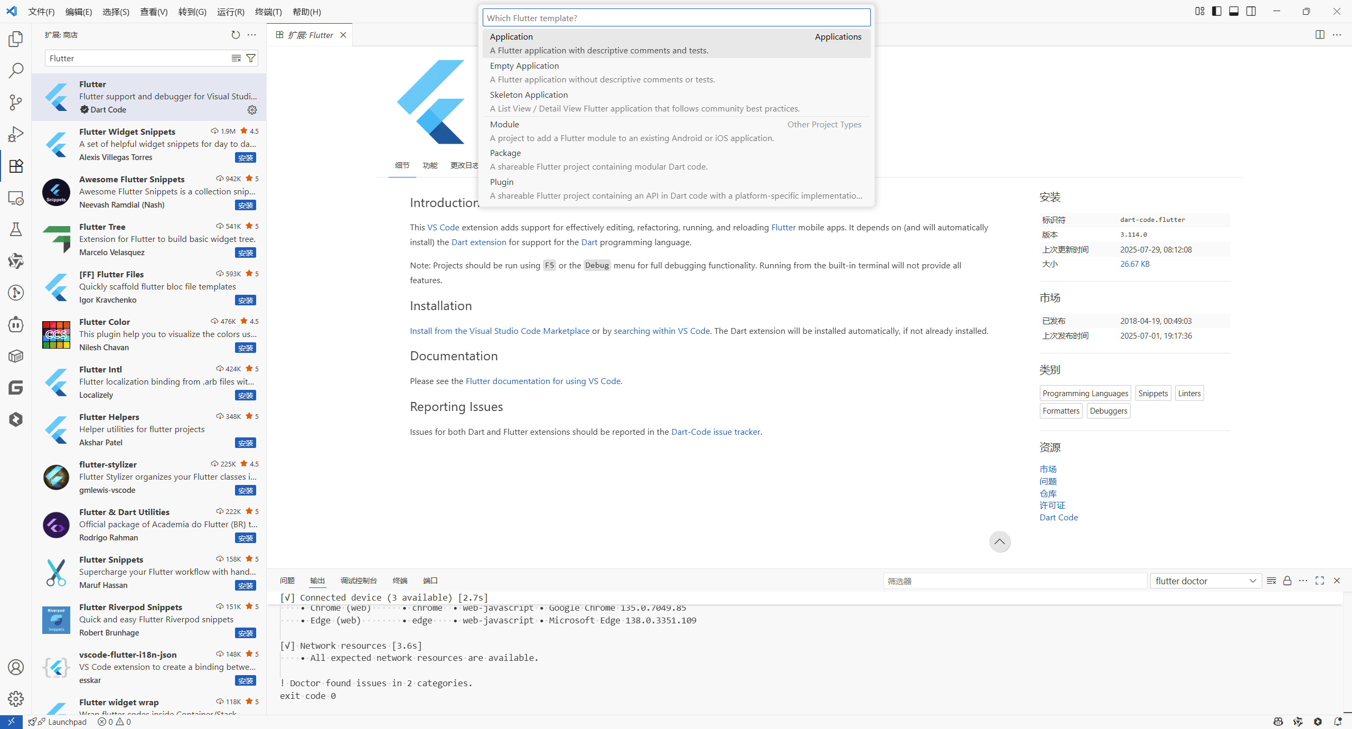Open 帮助(H) menu

306,12
